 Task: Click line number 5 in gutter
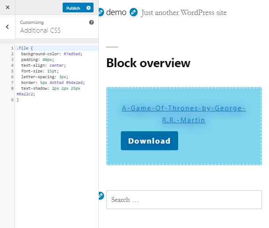point(12,71)
